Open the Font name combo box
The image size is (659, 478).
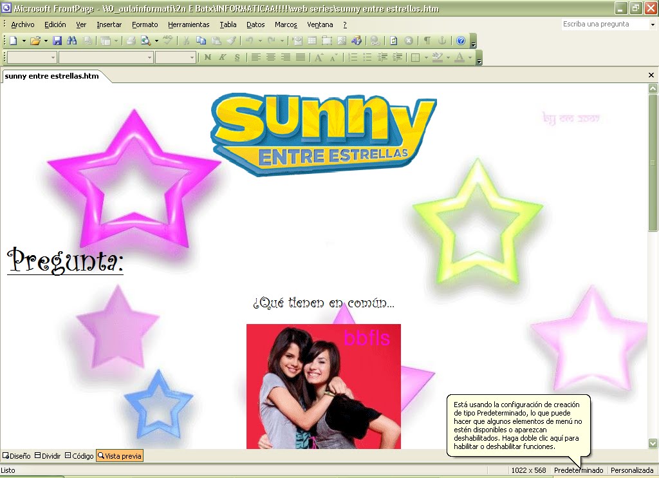click(106, 57)
